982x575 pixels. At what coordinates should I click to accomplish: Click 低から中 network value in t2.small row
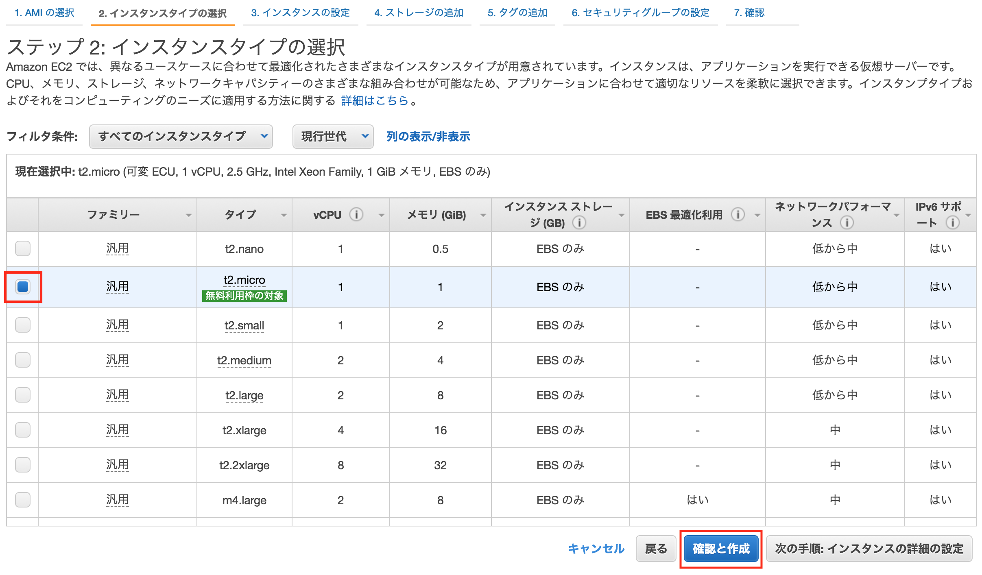tap(835, 325)
